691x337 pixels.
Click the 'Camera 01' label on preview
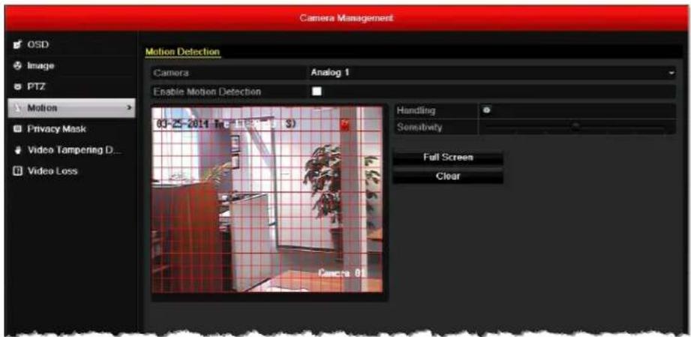click(342, 273)
